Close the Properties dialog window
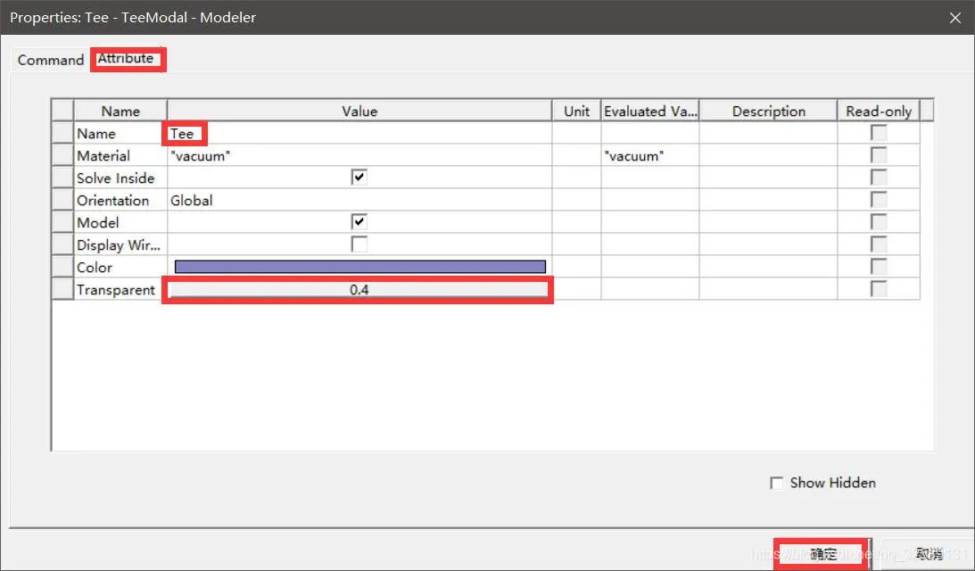The image size is (975, 571). 955,18
